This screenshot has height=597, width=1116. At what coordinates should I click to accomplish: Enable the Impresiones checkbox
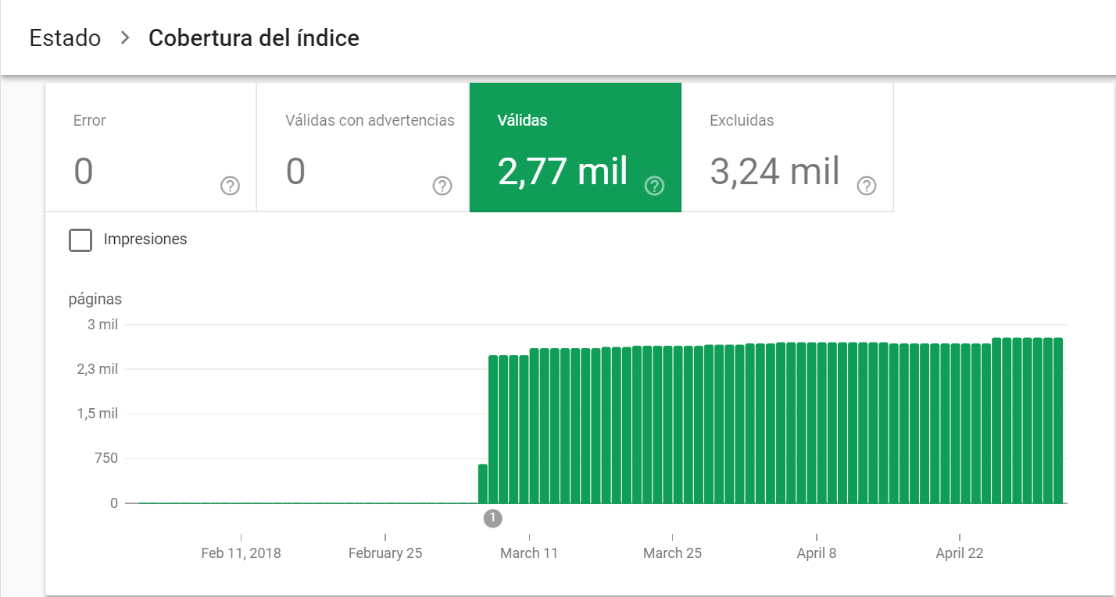(x=80, y=240)
